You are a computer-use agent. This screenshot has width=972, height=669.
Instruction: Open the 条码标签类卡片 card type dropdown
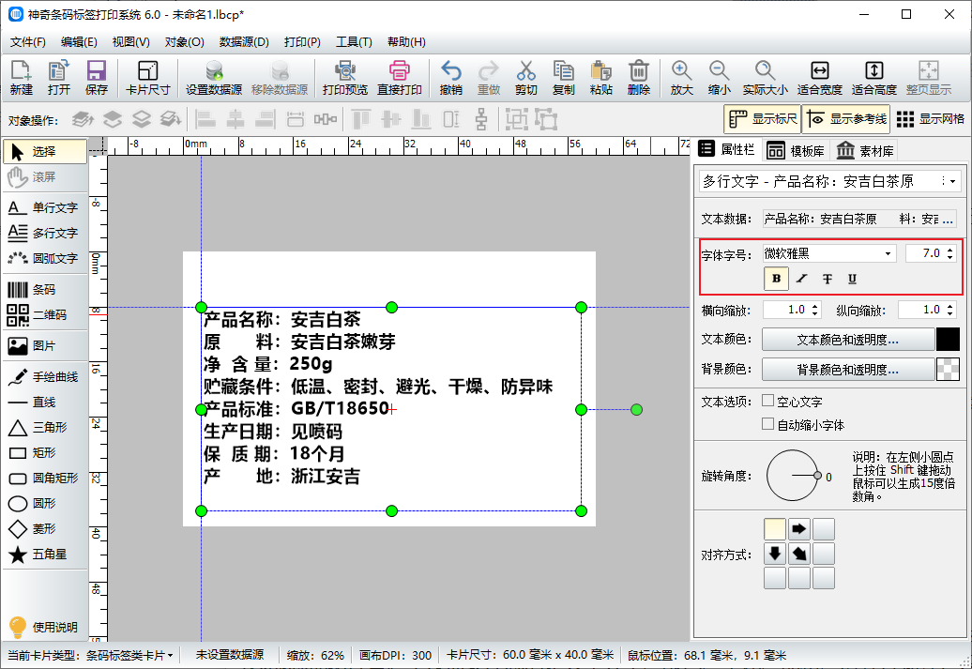tap(129, 655)
